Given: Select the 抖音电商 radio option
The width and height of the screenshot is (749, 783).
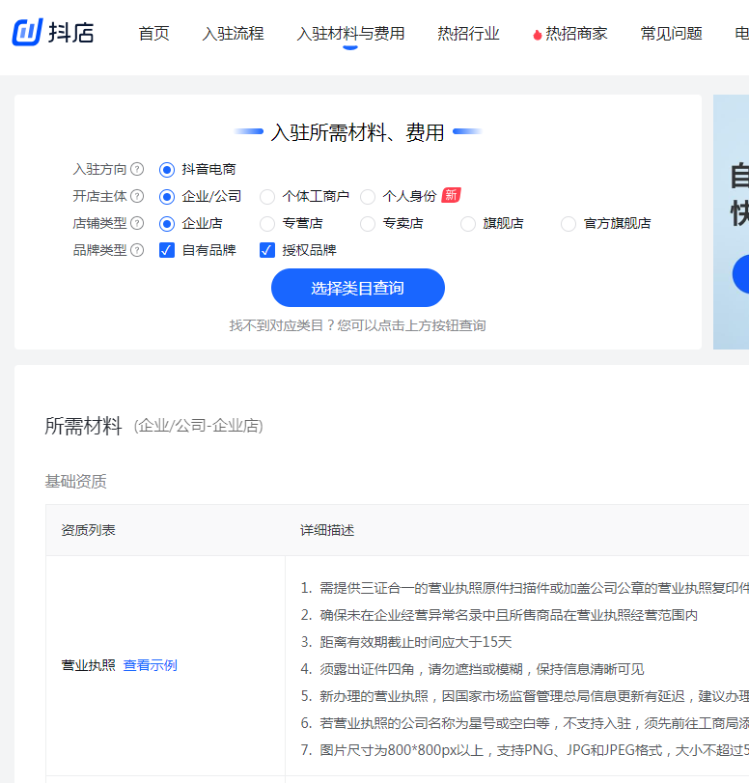Looking at the screenshot, I should point(167,170).
